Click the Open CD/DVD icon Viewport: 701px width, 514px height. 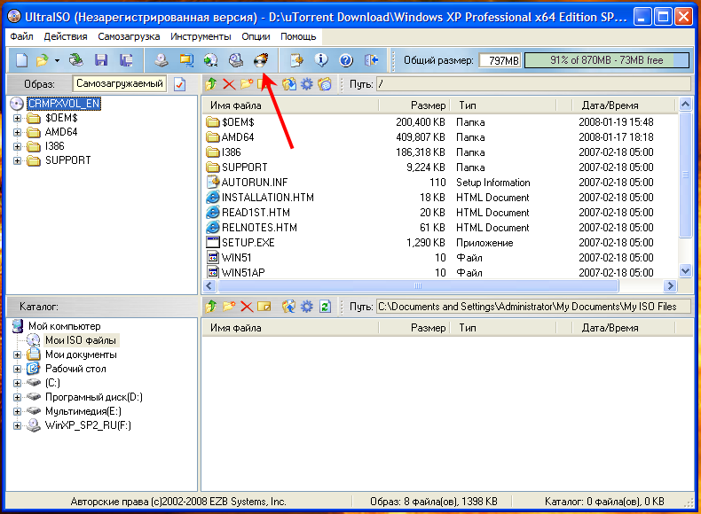click(x=76, y=60)
